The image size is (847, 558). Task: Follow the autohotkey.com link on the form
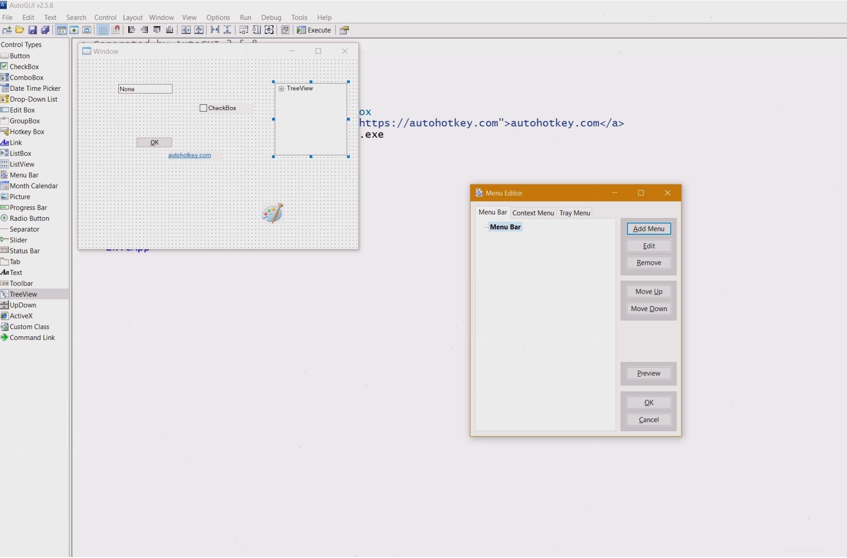click(x=190, y=155)
